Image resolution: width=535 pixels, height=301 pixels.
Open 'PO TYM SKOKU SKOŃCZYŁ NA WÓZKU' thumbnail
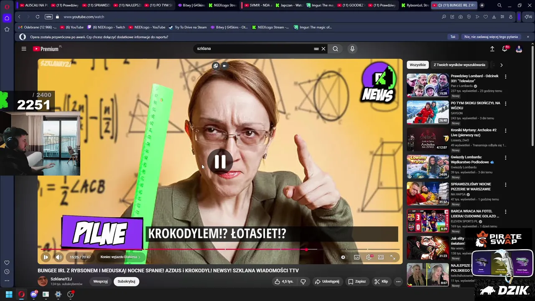coord(428,112)
